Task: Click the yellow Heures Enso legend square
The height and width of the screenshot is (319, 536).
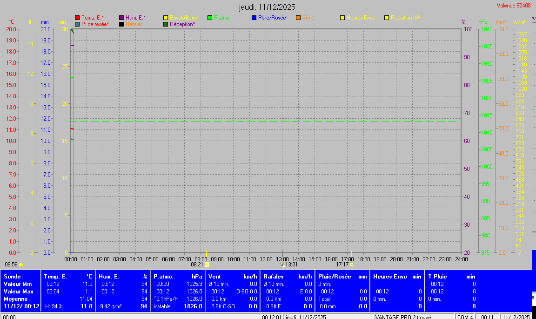Action: 342,18
